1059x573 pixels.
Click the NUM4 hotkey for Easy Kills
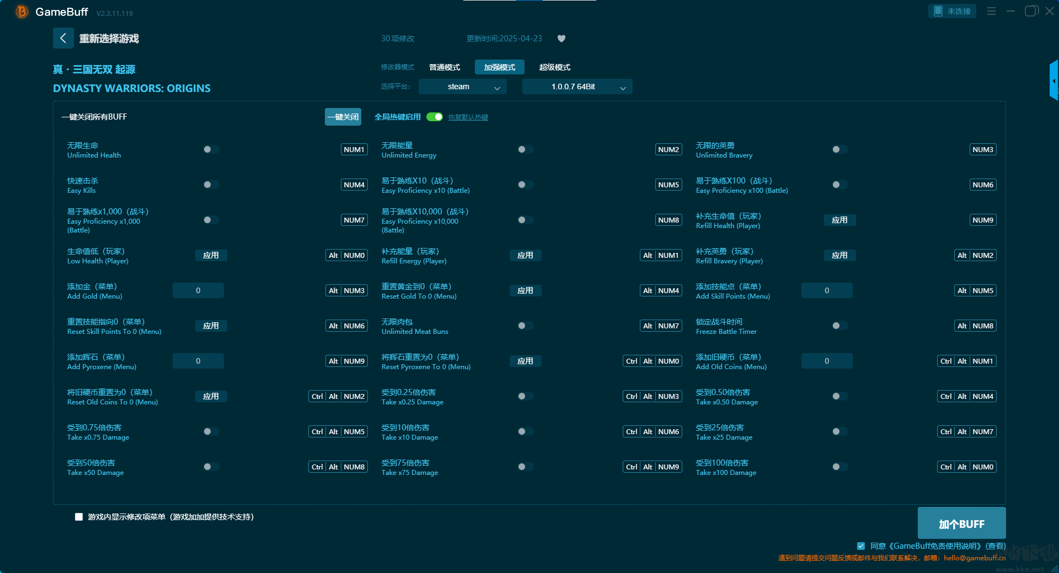pos(354,185)
